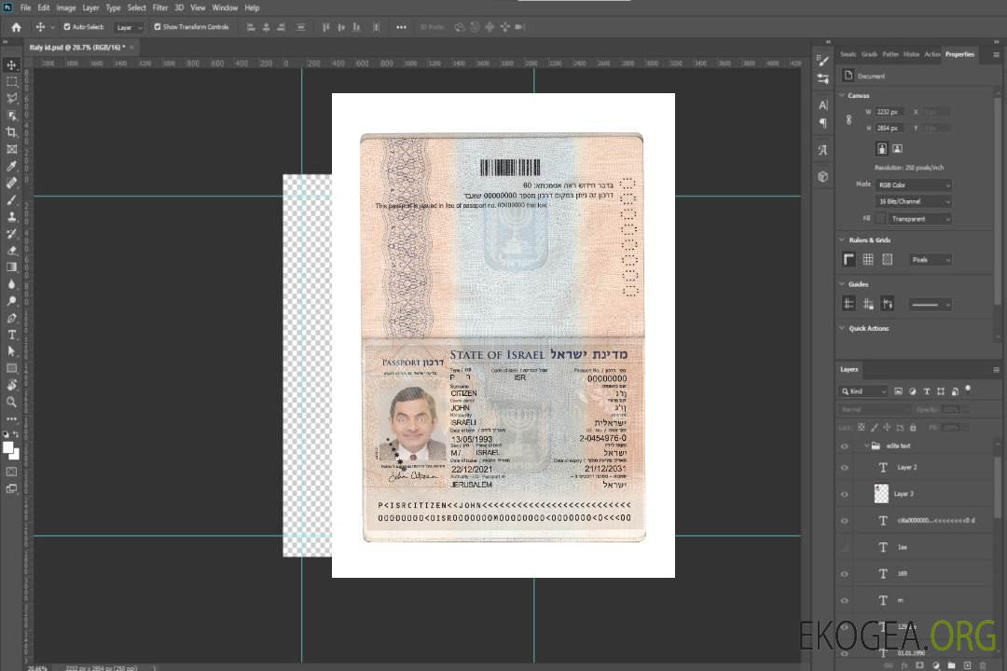Collapse the 'adita text' group arrow
The height and width of the screenshot is (671, 1007).
click(x=866, y=446)
